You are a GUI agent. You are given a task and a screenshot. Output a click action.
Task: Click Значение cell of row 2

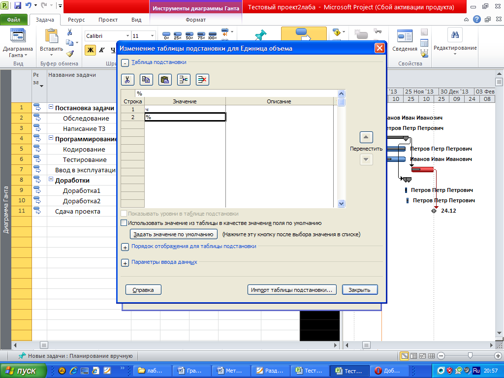pyautogui.click(x=185, y=117)
